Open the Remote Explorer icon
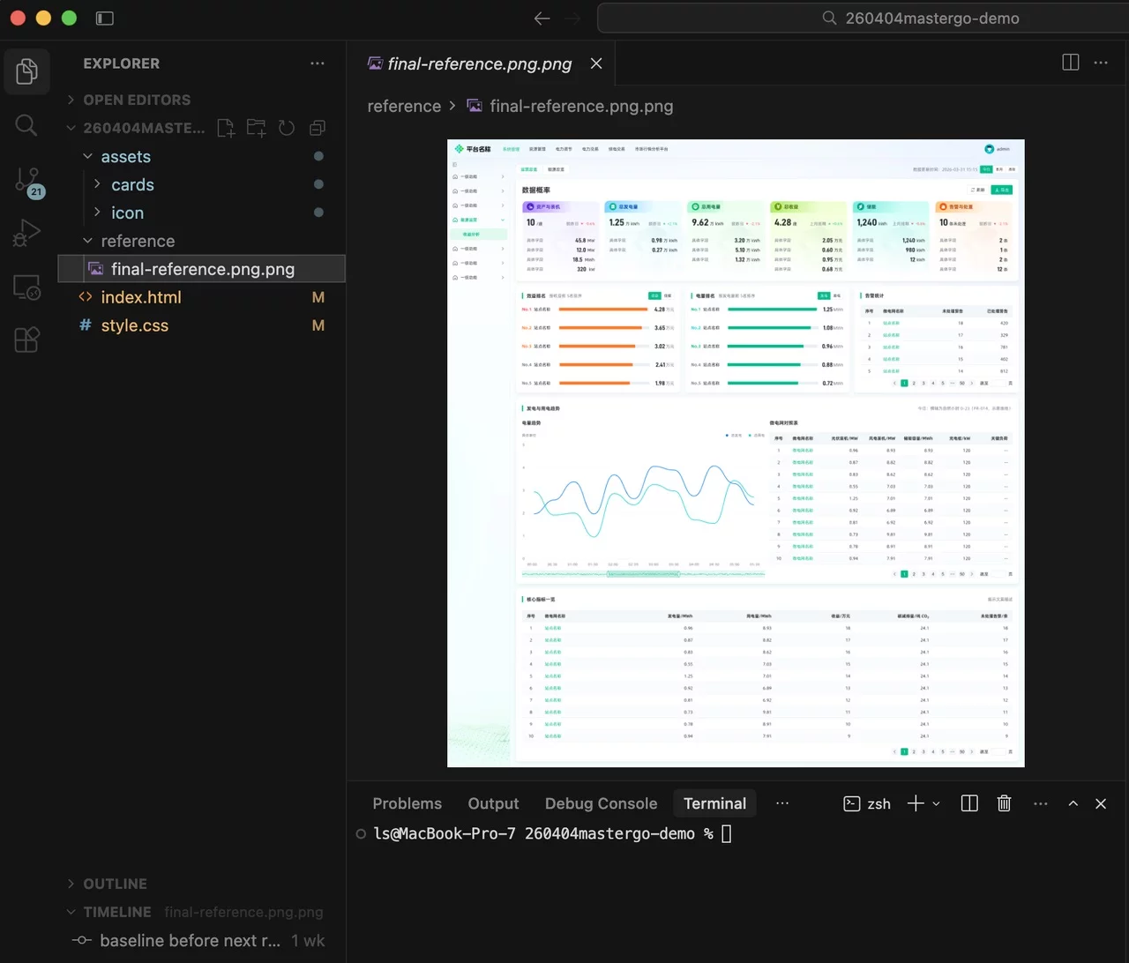 point(26,287)
